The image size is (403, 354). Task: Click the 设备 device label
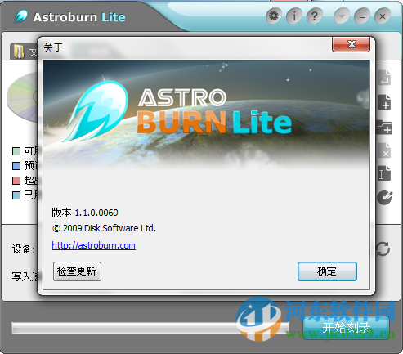coord(23,249)
